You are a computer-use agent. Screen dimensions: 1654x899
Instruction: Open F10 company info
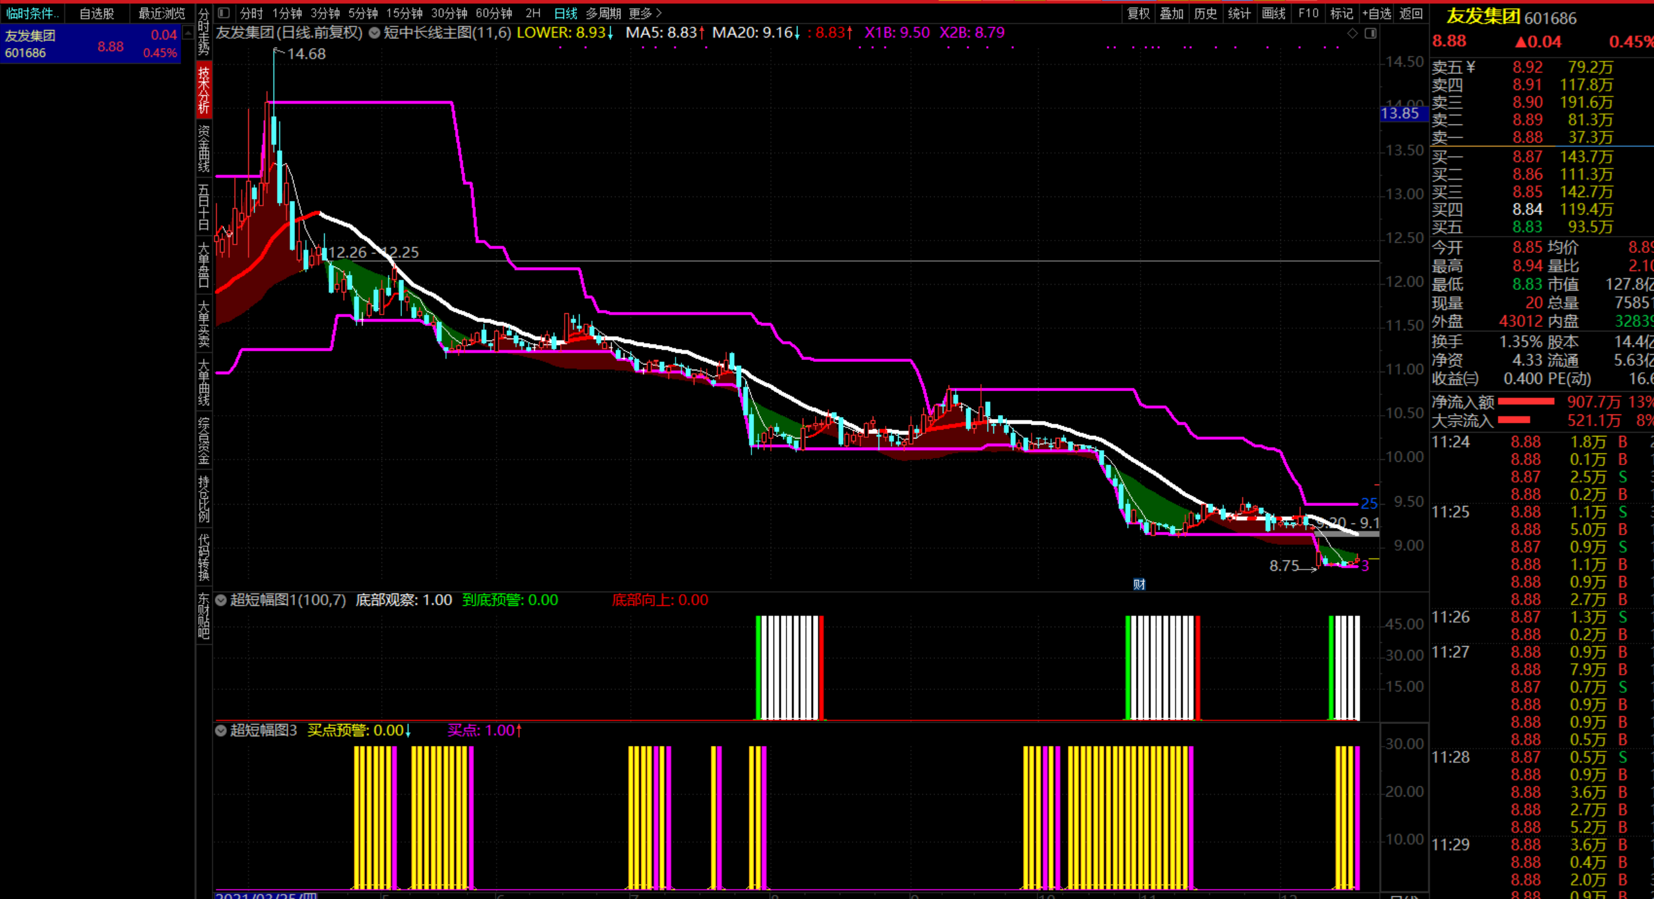(1308, 13)
